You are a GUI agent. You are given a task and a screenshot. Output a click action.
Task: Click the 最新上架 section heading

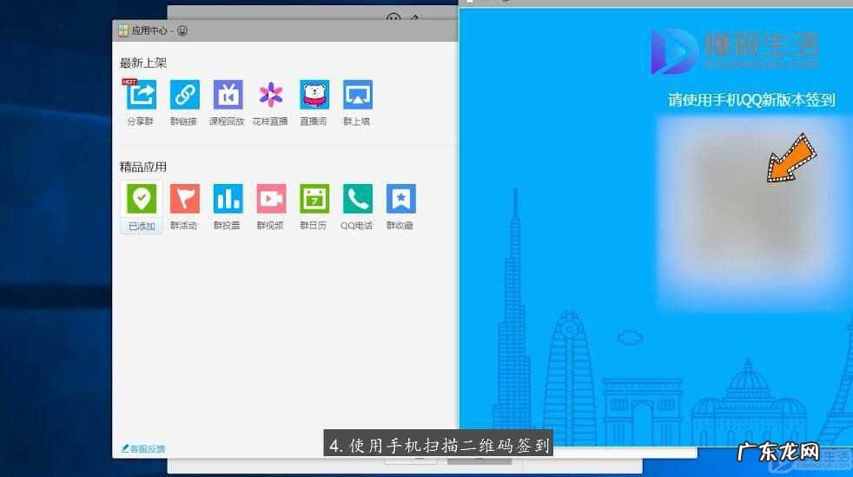click(143, 63)
